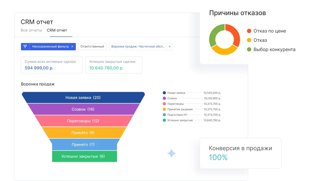Viewport: 319px width, 181px height.
Task: Remove the Несохраненный фильтр chip with its X
Action: click(x=72, y=47)
